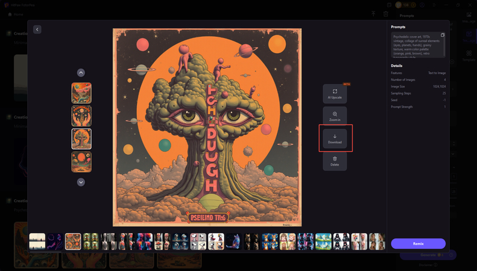The height and width of the screenshot is (271, 477).
Task: Open the galaxy blue cat history thumbnail
Action: pyautogui.click(x=234, y=241)
